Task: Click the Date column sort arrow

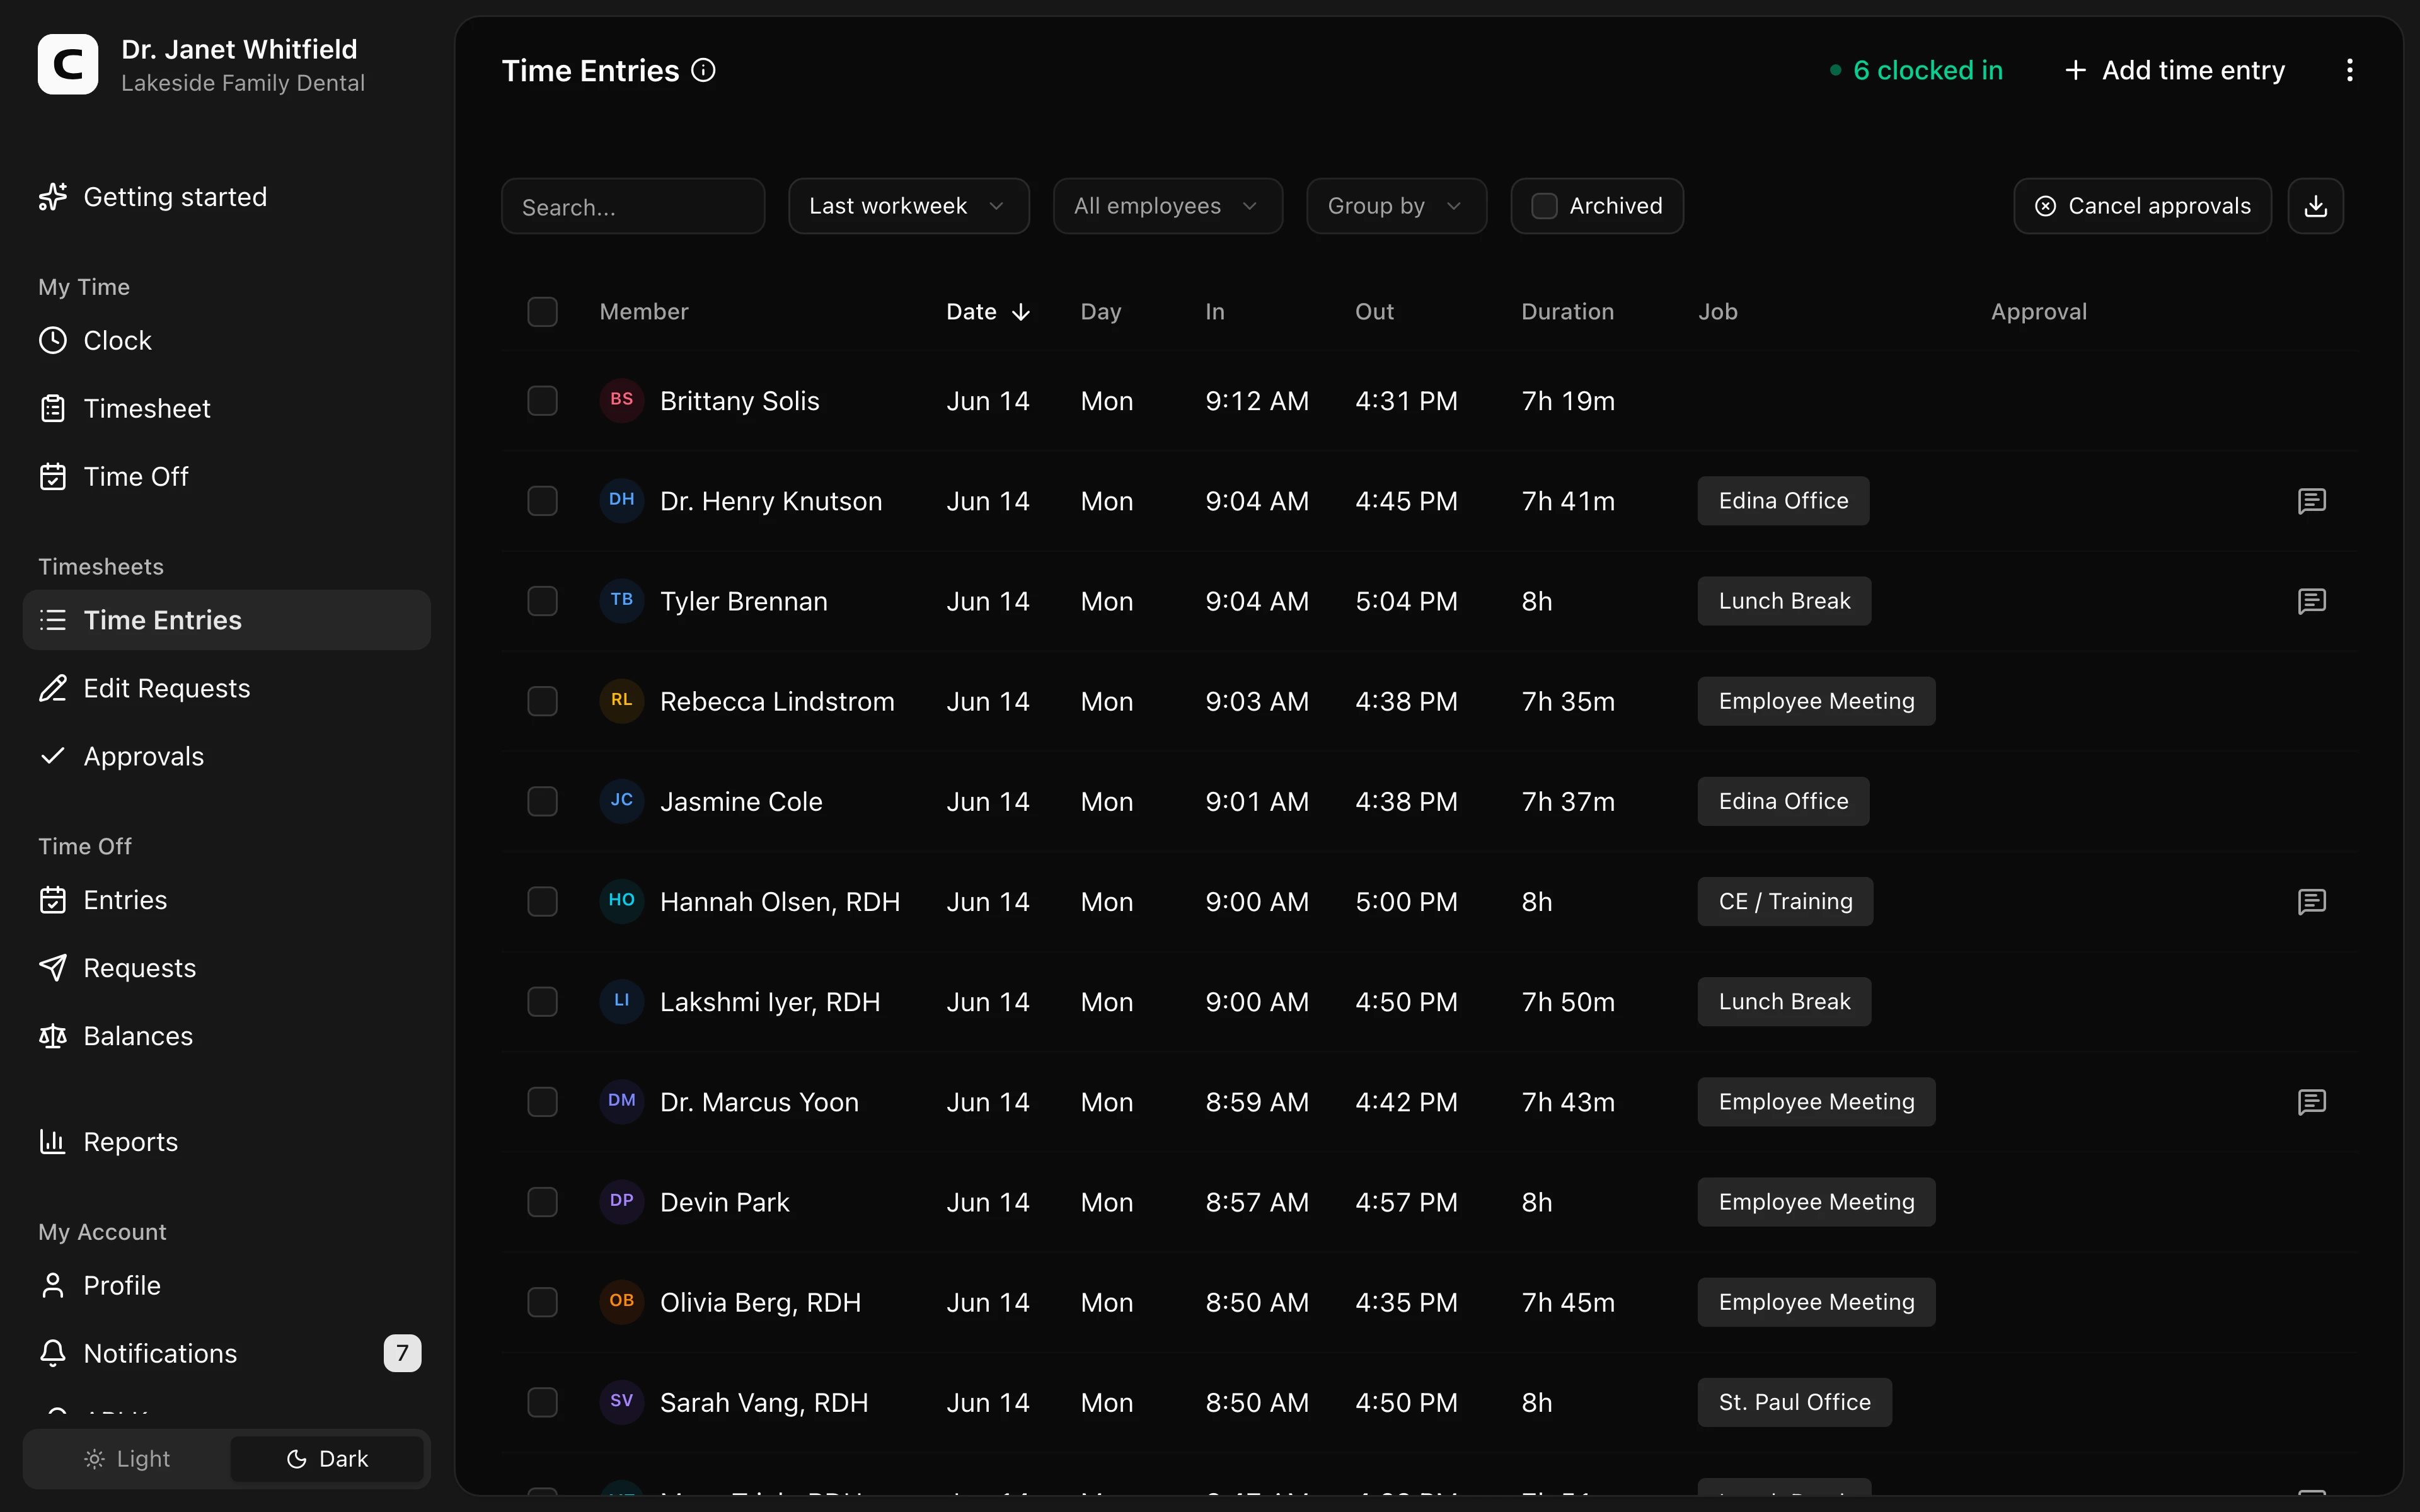Action: [x=1021, y=312]
